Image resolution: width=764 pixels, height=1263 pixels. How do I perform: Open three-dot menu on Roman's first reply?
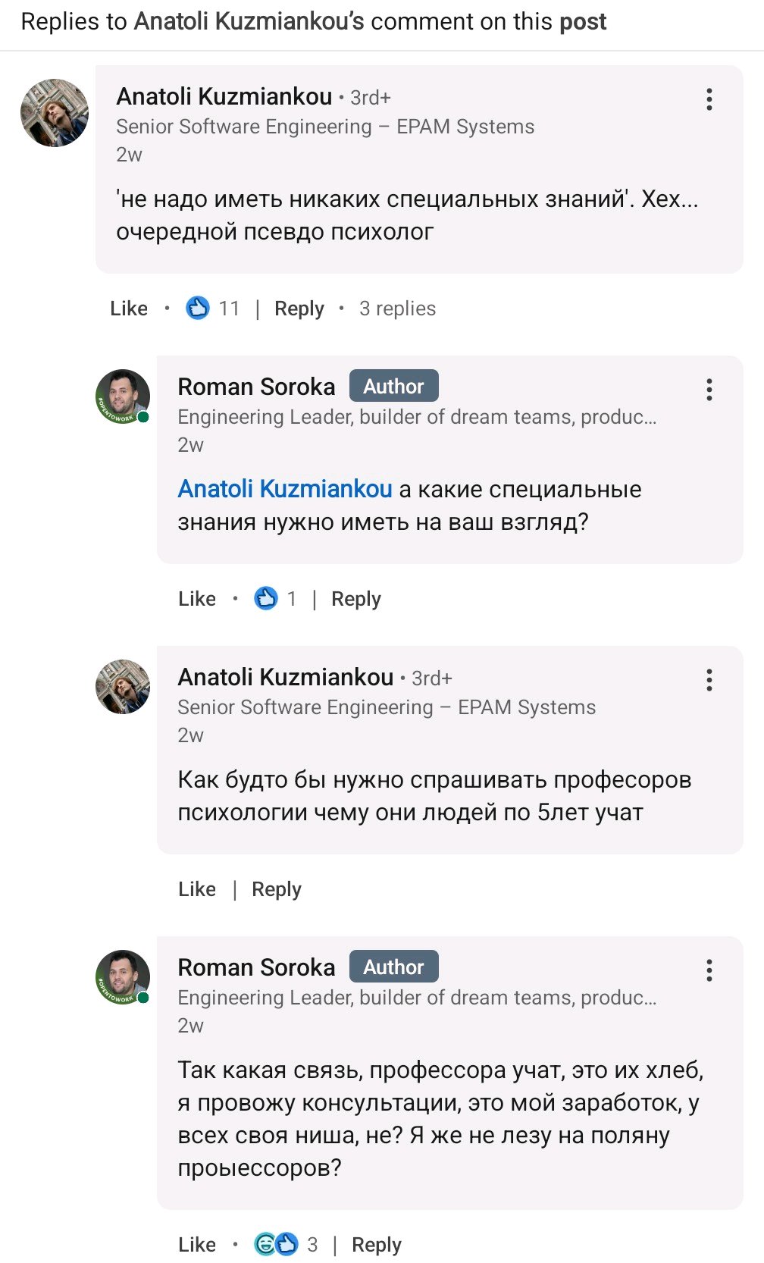tap(709, 390)
